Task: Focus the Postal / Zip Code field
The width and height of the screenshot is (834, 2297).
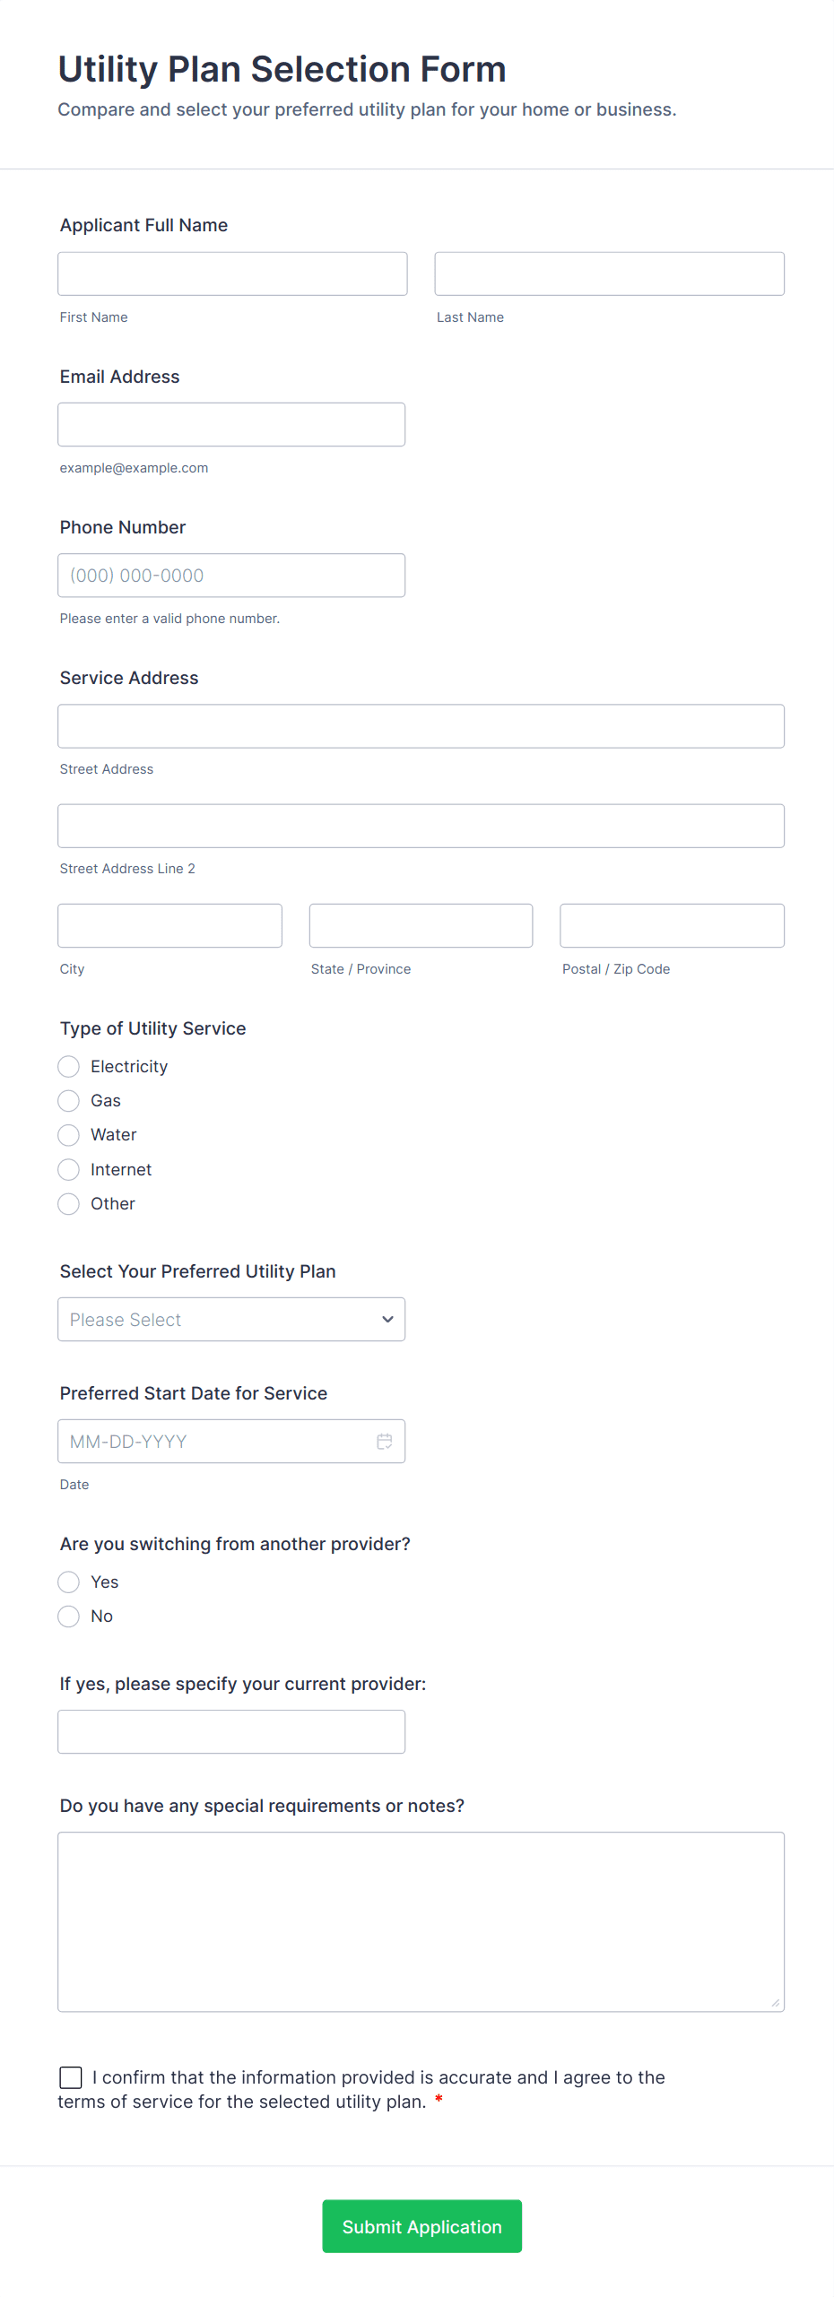Action: (x=672, y=925)
